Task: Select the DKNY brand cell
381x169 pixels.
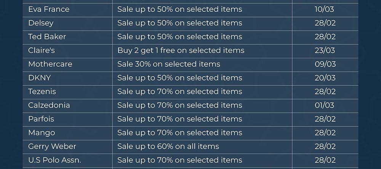Action: pos(39,77)
